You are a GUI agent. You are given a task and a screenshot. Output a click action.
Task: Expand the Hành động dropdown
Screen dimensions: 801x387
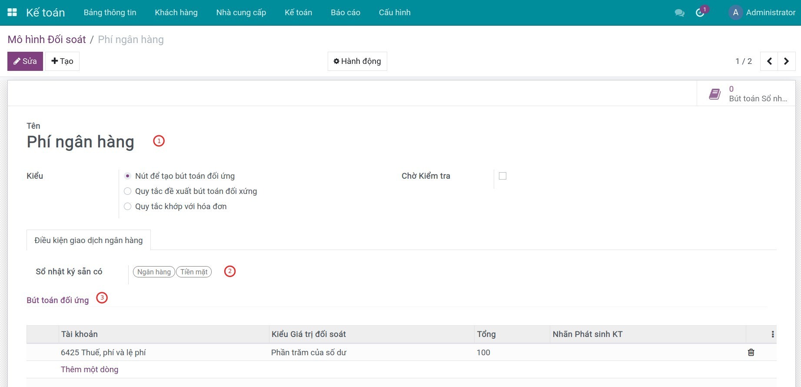357,61
